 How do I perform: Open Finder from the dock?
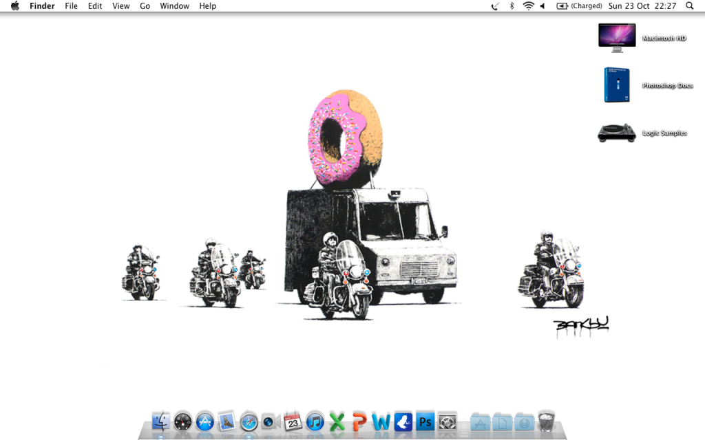pyautogui.click(x=160, y=422)
